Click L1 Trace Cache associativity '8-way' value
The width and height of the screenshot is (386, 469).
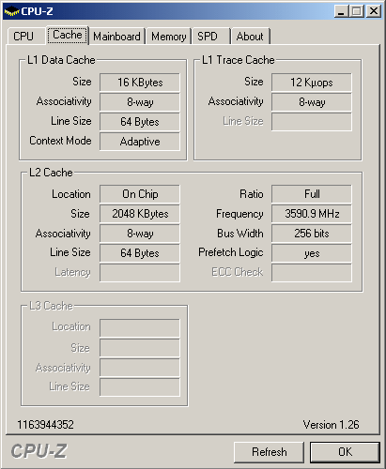312,102
